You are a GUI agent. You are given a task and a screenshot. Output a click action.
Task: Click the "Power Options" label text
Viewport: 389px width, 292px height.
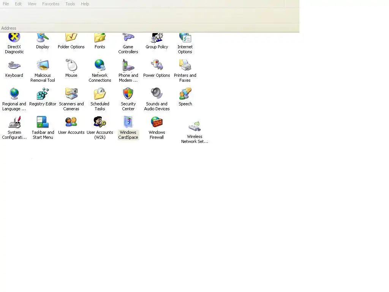click(157, 75)
